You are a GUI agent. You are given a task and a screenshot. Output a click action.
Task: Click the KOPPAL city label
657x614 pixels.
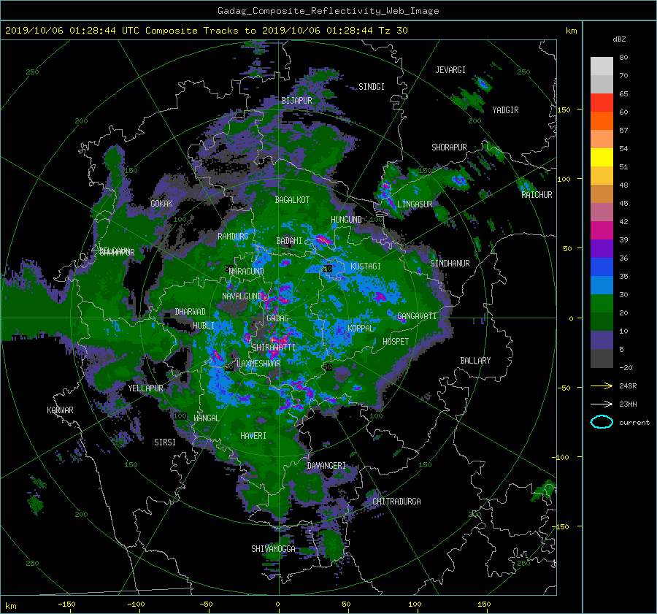(361, 328)
